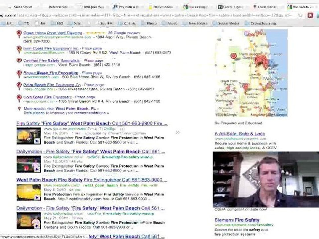Click map pin G next to Gold Coast Fire Equipment
Screen dimensions: 319x239
19,98
